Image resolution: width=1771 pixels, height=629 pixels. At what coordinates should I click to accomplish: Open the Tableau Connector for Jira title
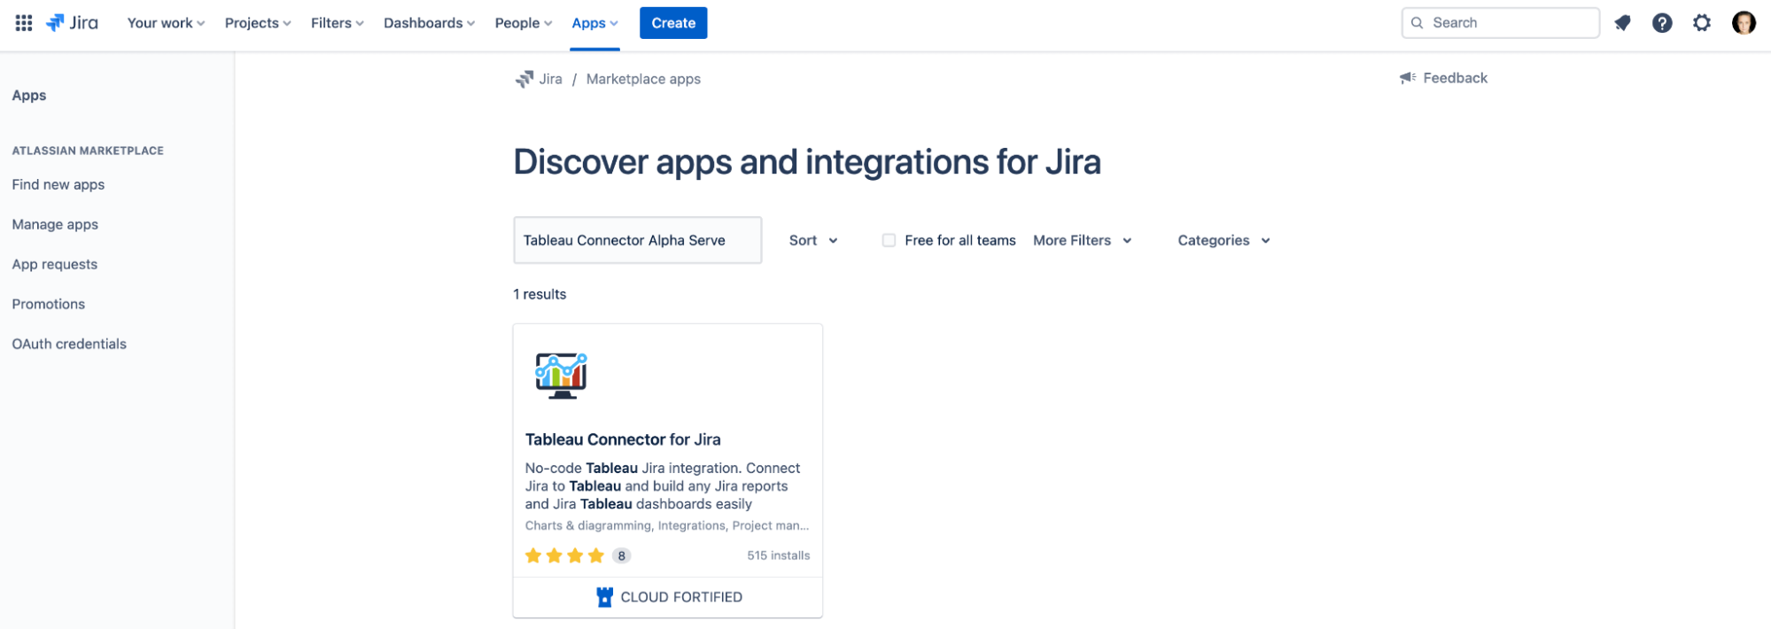(623, 439)
